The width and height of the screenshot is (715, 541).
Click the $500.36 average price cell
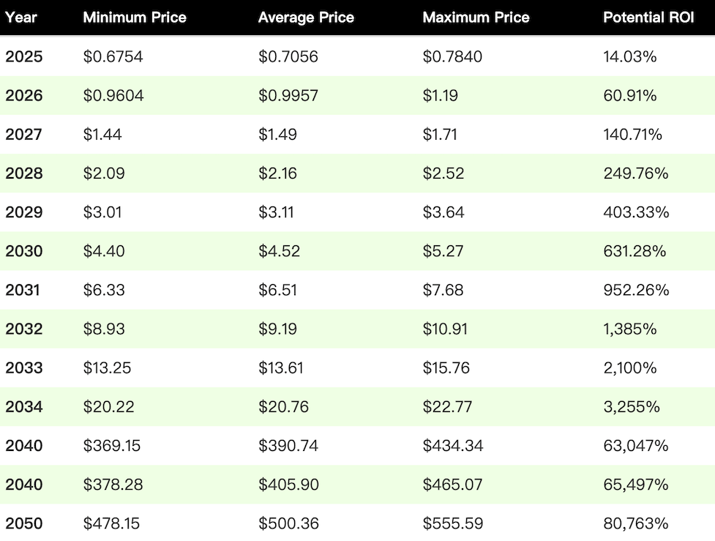(x=288, y=523)
